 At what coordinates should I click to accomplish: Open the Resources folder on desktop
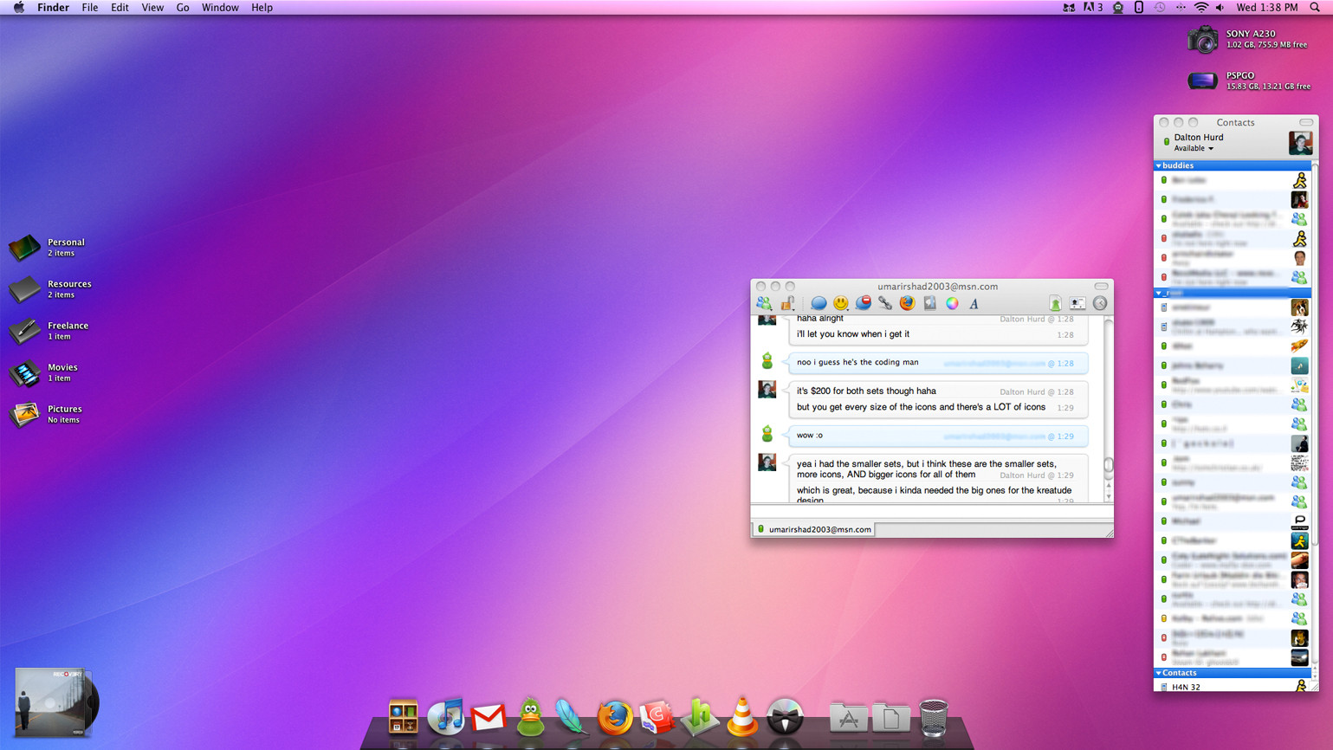(24, 289)
